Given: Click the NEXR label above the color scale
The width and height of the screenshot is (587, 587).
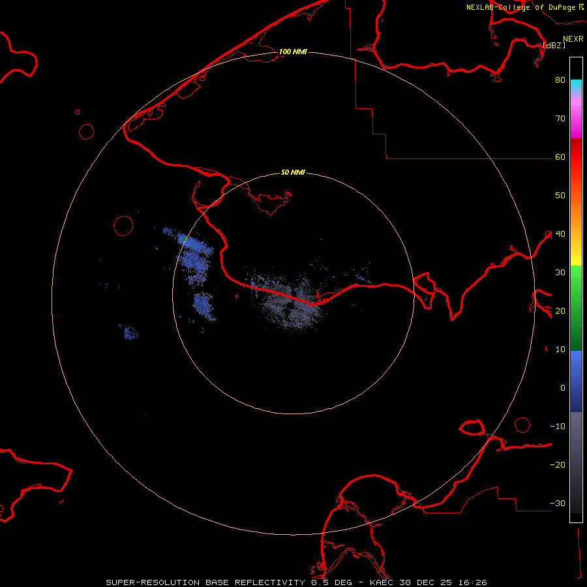Looking at the screenshot, I should tap(573, 39).
